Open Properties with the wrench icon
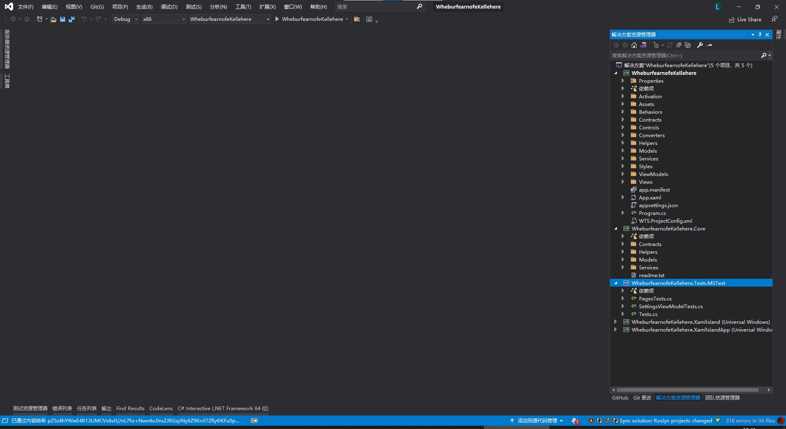Viewport: 786px width, 429px height. [x=700, y=45]
